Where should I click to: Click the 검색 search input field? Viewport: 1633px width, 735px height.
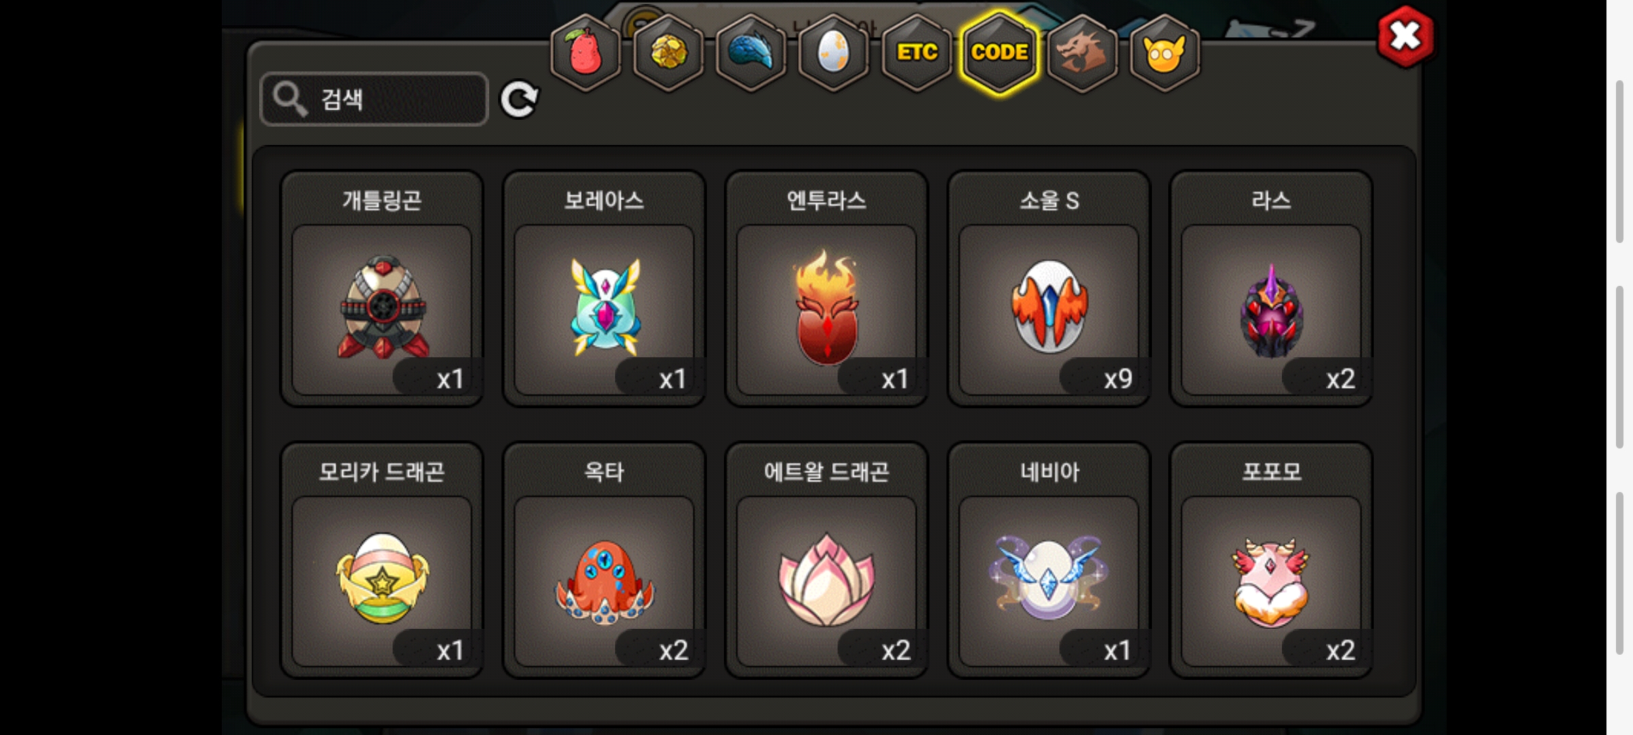click(374, 99)
